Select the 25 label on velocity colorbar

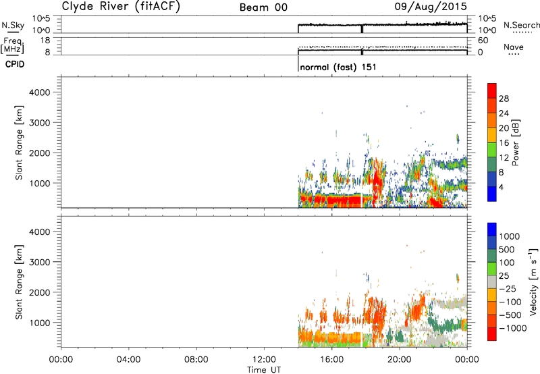pos(504,276)
